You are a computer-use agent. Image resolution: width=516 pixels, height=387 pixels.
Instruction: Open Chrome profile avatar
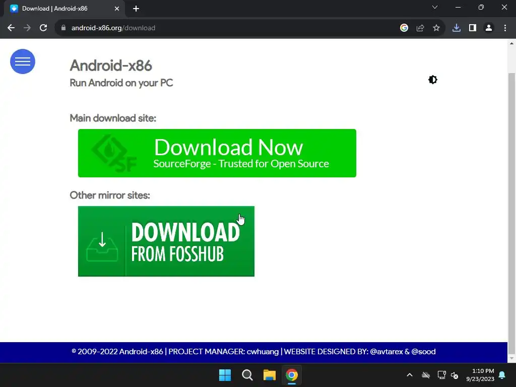tap(489, 28)
